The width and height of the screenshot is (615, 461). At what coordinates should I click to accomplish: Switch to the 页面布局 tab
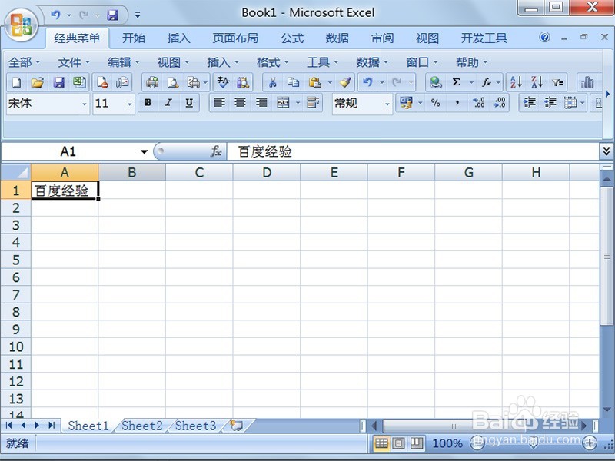235,38
